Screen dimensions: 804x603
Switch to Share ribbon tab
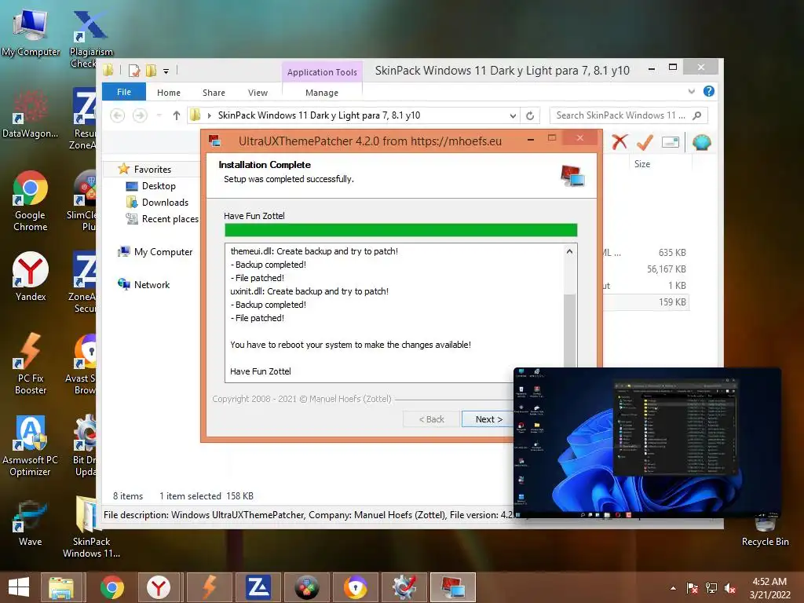click(x=214, y=93)
